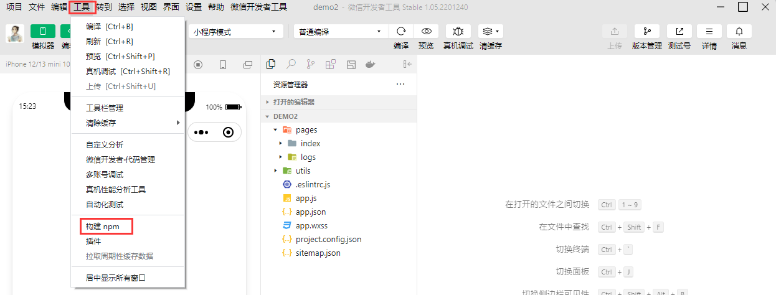The image size is (776, 295).
Task: Expand the logs folder
Action: (339, 157)
